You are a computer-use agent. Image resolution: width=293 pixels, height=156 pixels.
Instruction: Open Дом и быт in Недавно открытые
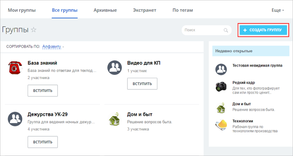[x=242, y=104]
